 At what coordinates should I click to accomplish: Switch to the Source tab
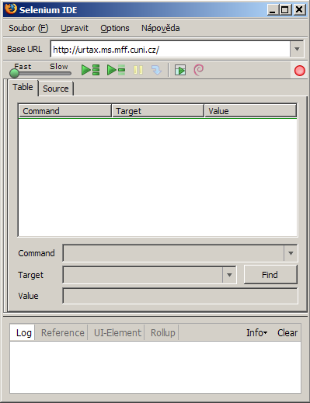point(56,89)
